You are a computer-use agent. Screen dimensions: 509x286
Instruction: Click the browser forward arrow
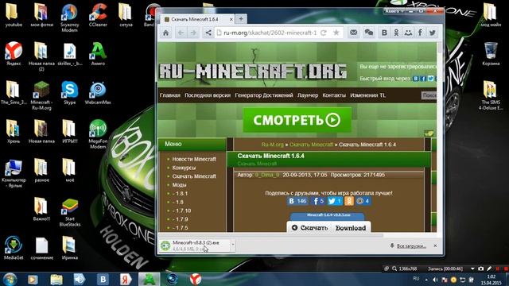193,33
